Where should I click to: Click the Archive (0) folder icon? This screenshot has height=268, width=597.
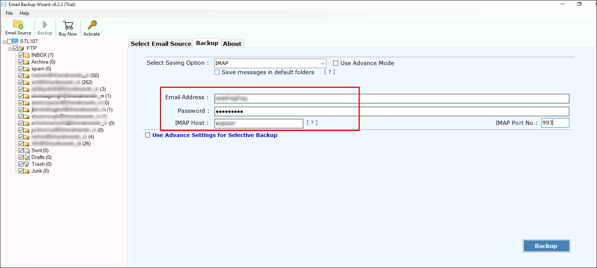[x=27, y=62]
